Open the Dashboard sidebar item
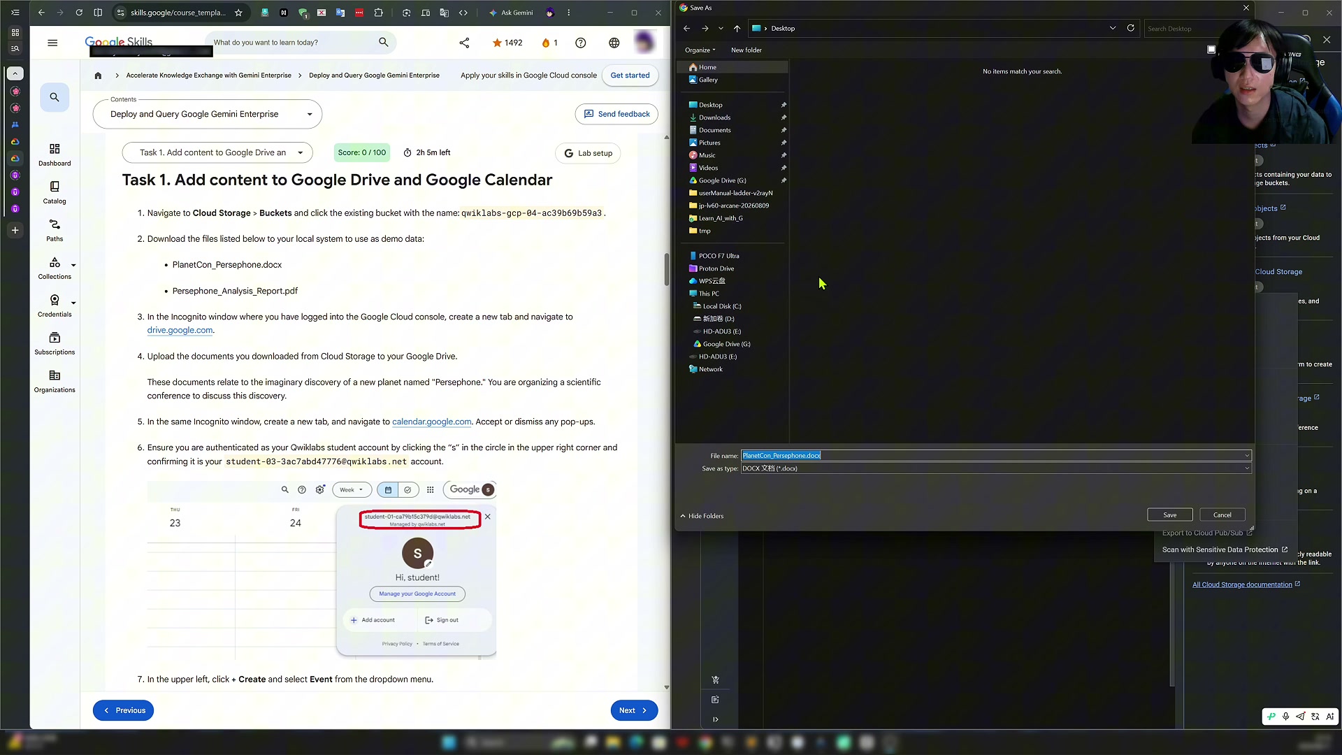1342x755 pixels. (x=55, y=154)
